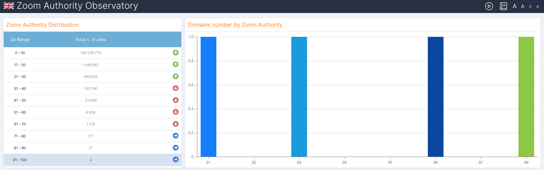Select the smallest font size A
This screenshot has width=544, height=170.
click(537, 7)
